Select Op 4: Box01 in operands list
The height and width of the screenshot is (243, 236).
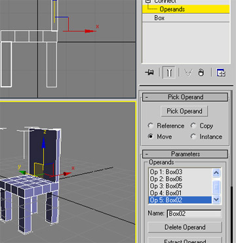click(x=180, y=193)
